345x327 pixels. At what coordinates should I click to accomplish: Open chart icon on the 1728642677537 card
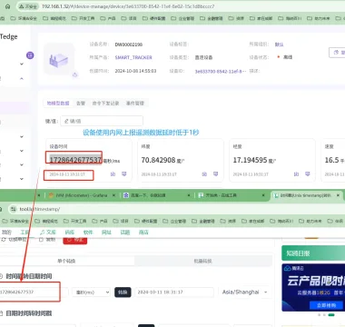(113, 174)
